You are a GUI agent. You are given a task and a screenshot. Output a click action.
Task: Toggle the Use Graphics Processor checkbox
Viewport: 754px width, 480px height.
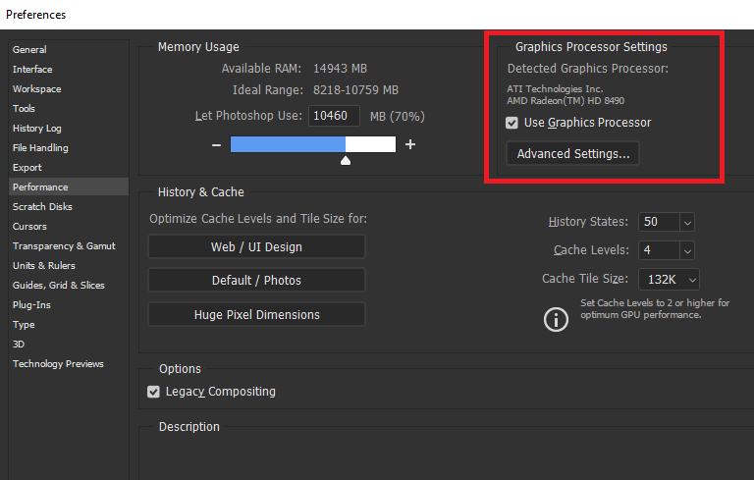512,123
